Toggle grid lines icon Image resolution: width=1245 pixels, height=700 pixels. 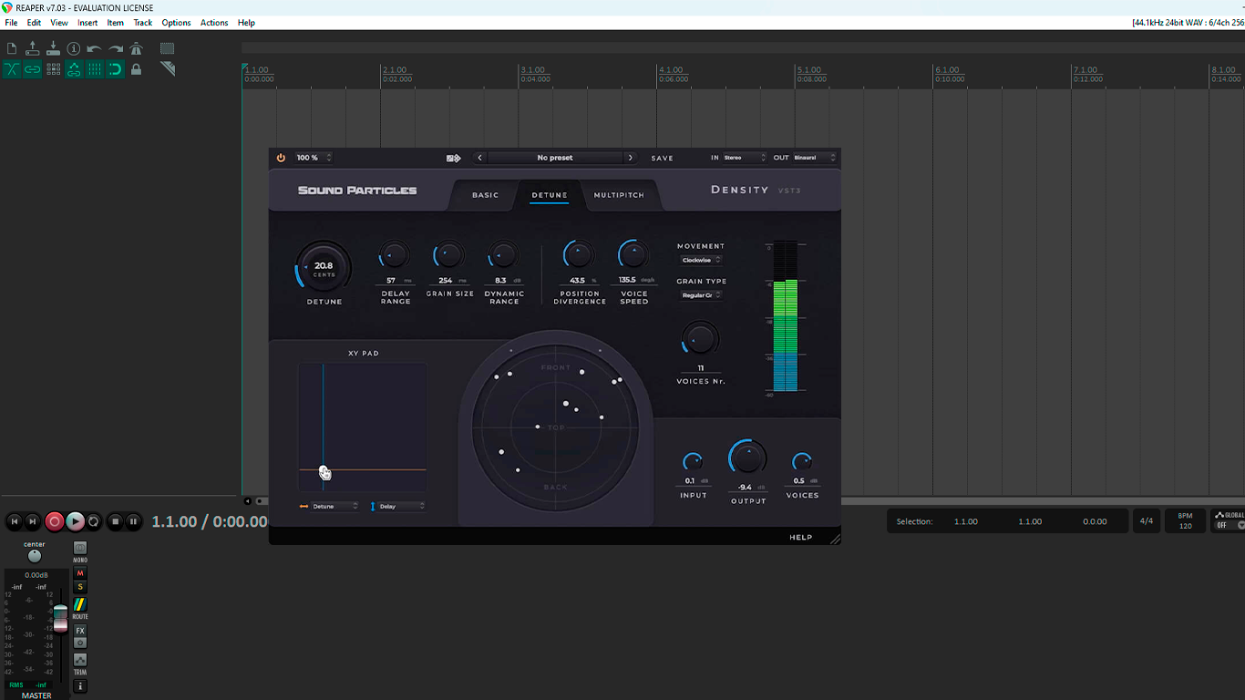click(94, 69)
